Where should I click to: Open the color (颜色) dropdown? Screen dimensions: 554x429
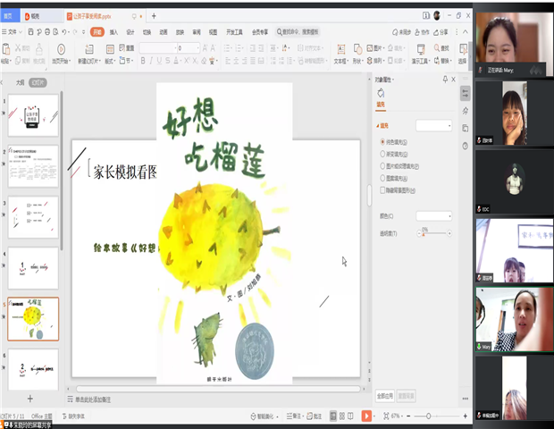coord(433,215)
